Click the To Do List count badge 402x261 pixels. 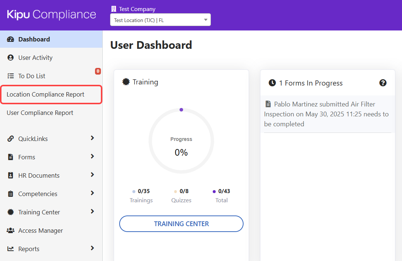98,71
